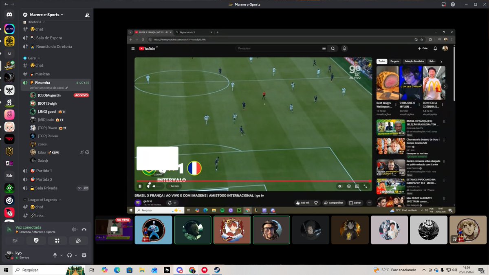Collapse the Geral category

tap(33, 58)
